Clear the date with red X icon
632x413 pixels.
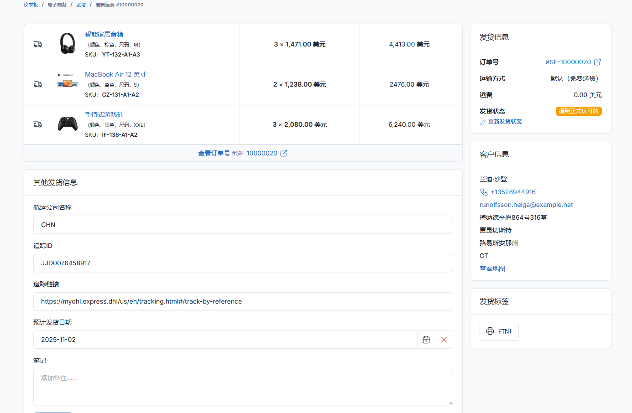coord(444,340)
